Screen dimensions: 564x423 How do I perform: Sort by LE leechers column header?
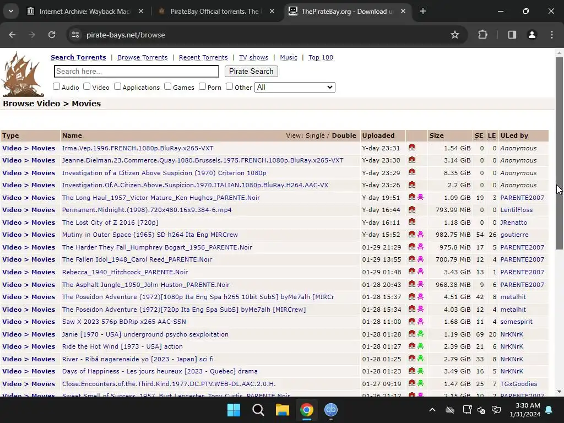492,135
